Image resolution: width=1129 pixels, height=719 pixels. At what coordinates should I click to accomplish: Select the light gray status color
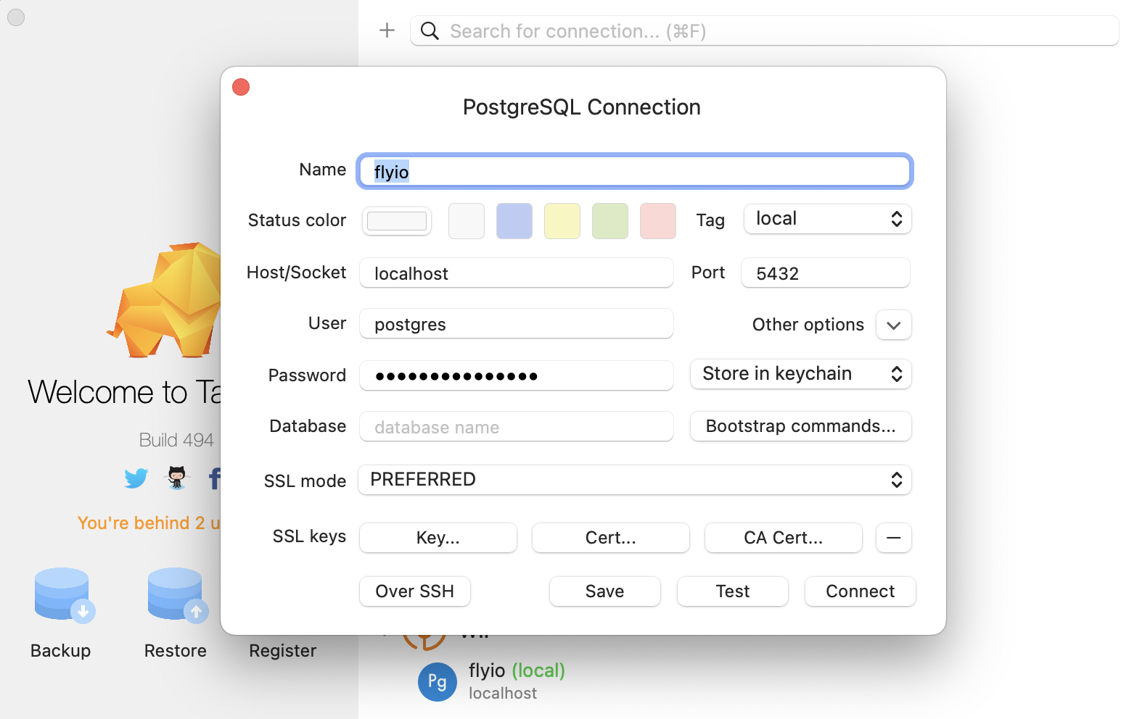(x=467, y=221)
